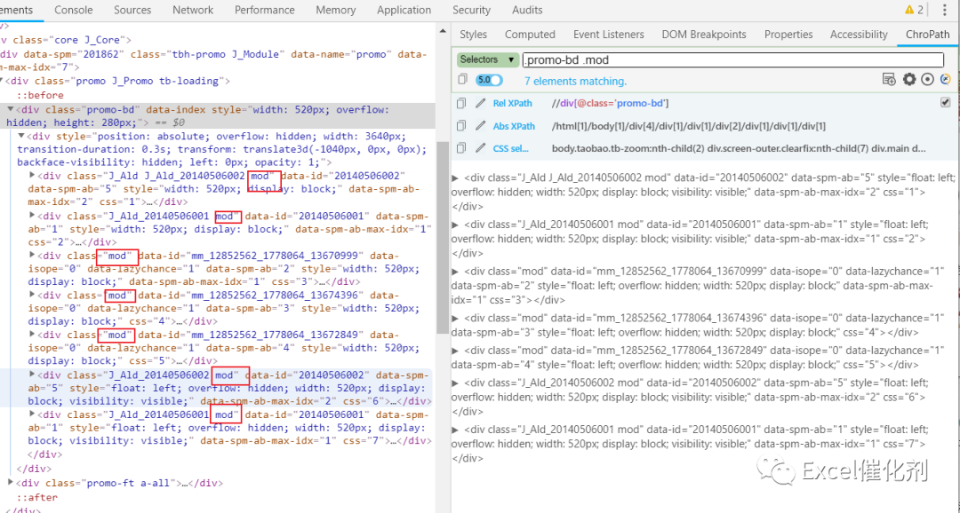Expand the DOM node with css="1"
The width and height of the screenshot is (960, 513).
pos(33,176)
